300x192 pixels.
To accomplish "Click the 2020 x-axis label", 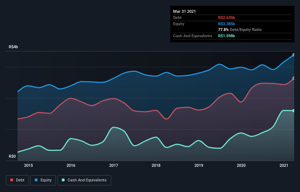I will (x=241, y=165).
